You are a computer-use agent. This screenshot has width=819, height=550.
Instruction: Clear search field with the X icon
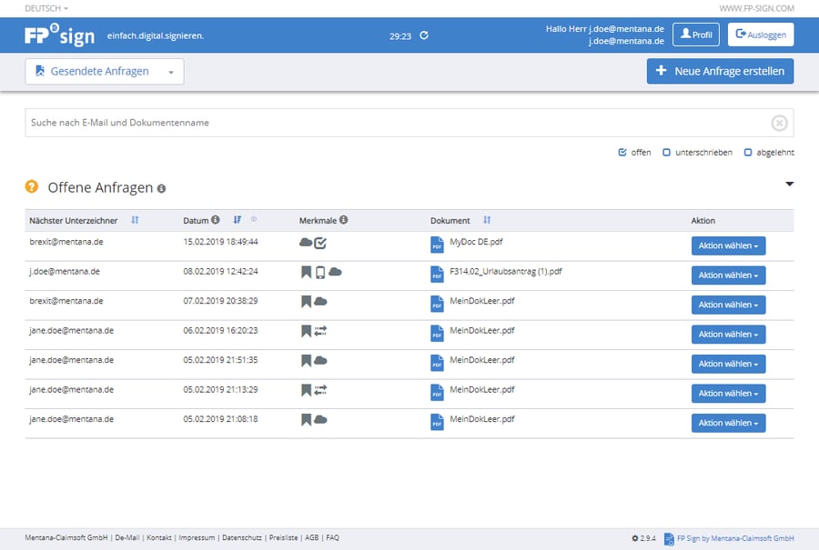click(x=779, y=123)
